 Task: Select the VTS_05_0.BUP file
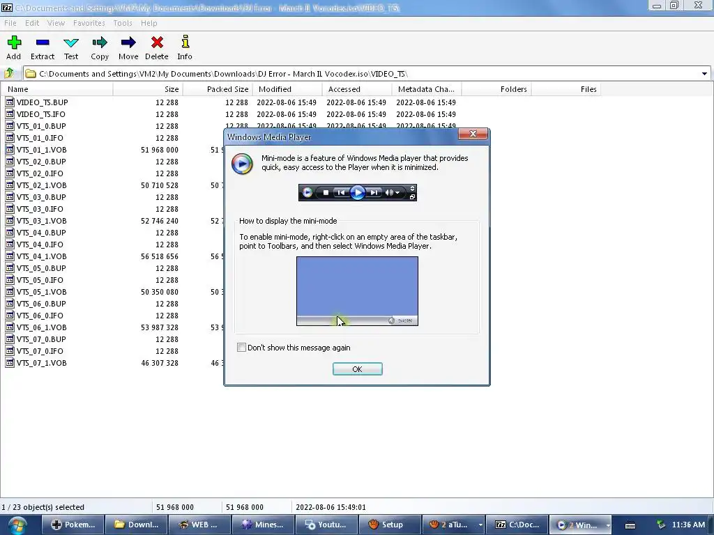41,268
